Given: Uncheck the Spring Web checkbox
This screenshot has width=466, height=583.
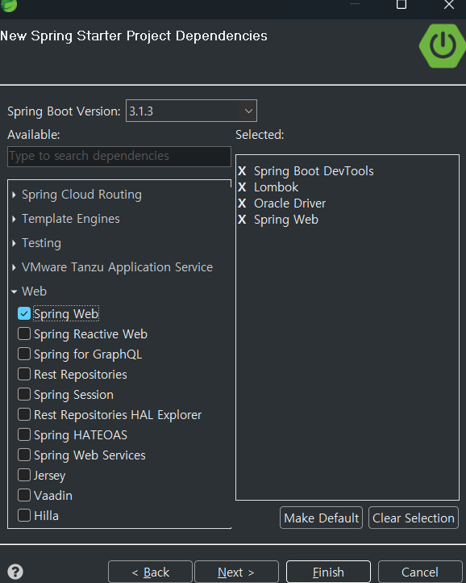Looking at the screenshot, I should click(24, 313).
